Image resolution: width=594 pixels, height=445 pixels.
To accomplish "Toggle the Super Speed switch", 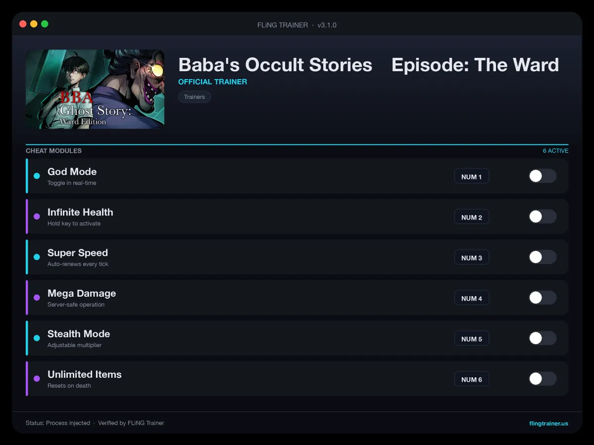I will (543, 257).
